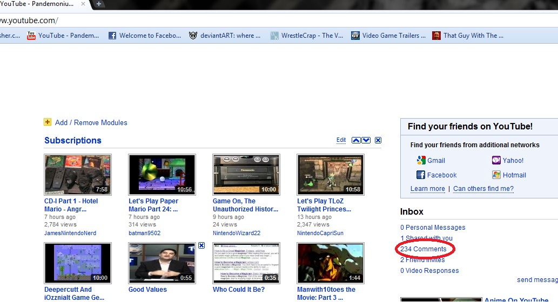The width and height of the screenshot is (558, 302).
Task: Open the Video Game Trailers bookmark
Action: (388, 36)
